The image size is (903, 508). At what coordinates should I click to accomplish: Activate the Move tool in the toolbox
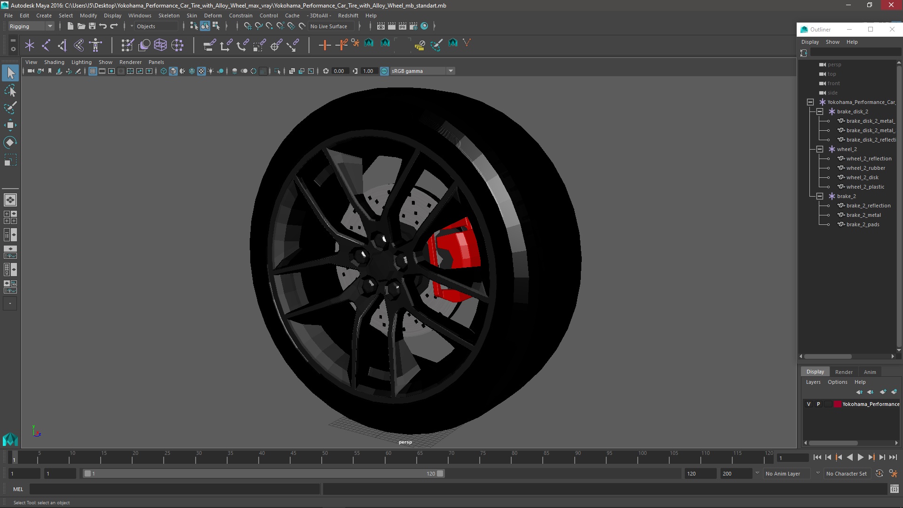[10, 125]
